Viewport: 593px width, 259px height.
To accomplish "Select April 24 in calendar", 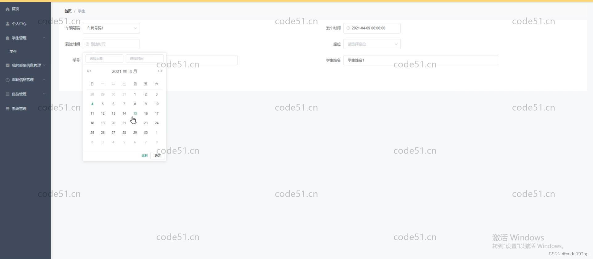I will click(x=157, y=123).
